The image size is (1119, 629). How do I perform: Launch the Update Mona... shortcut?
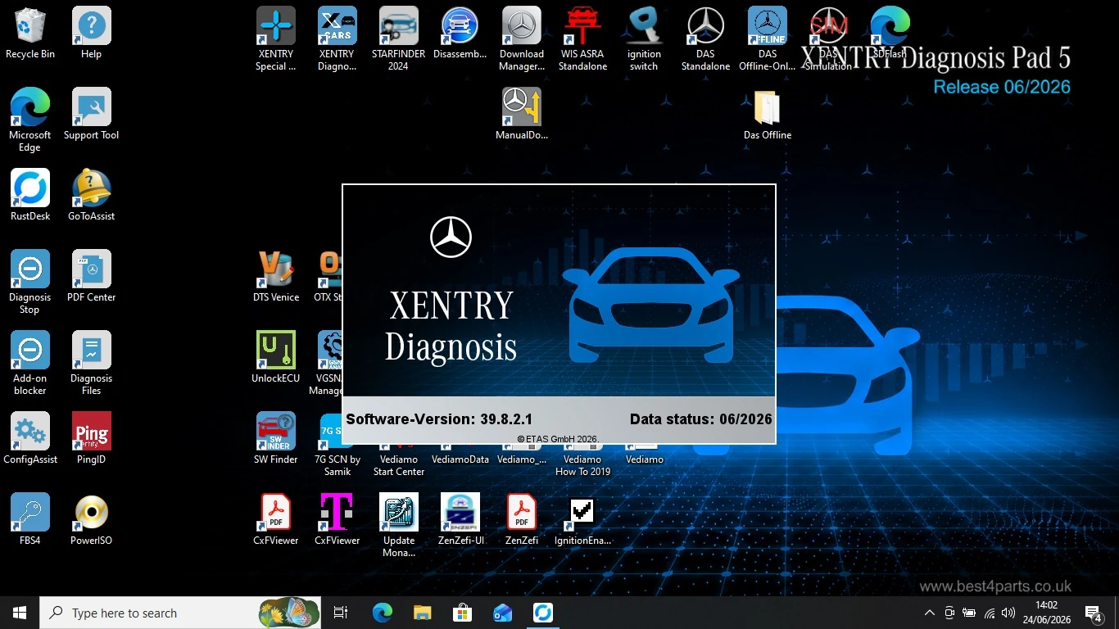pos(399,526)
